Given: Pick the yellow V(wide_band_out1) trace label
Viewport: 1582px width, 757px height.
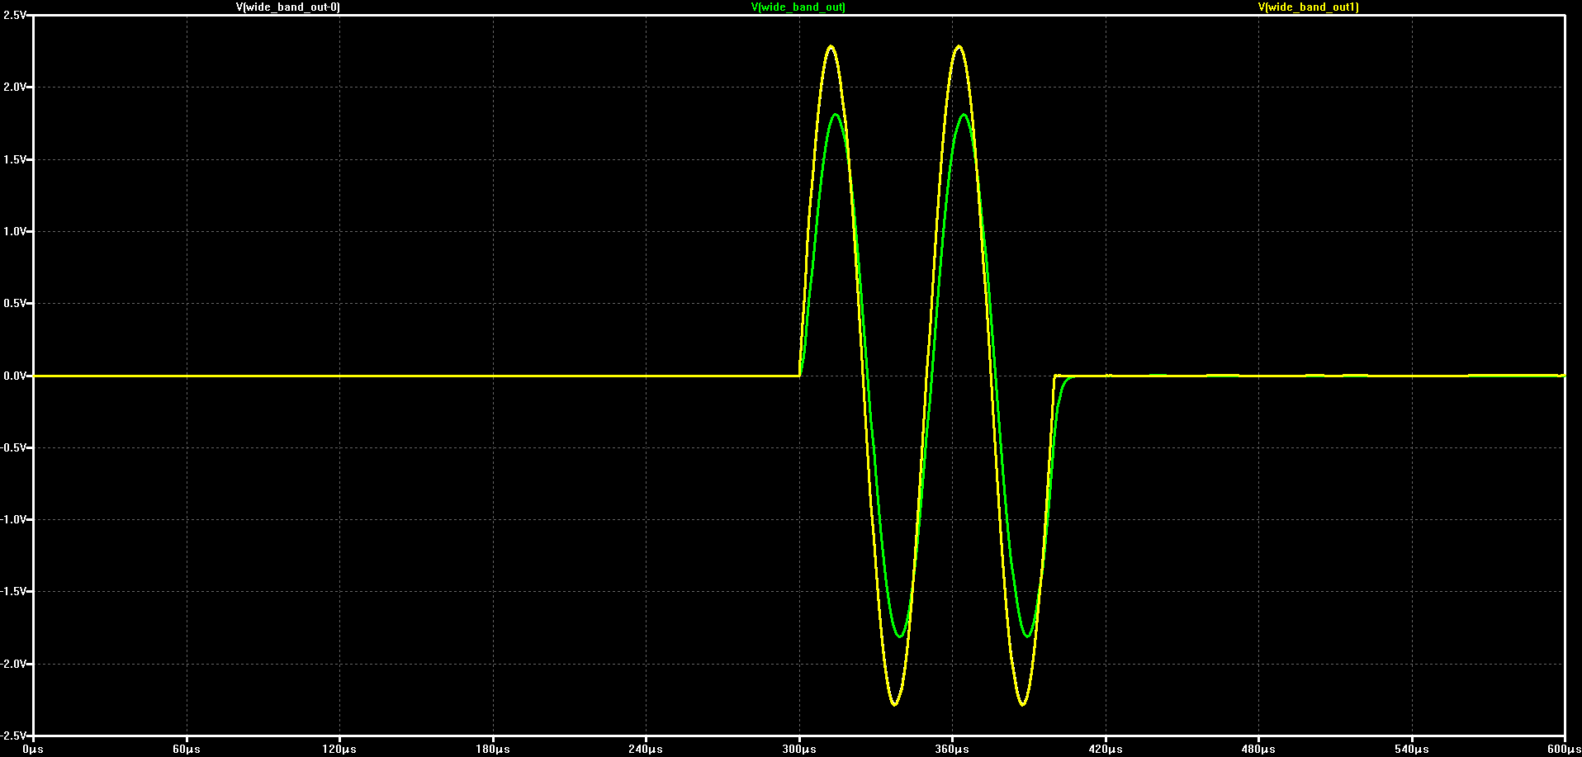Looking at the screenshot, I should 1309,7.
